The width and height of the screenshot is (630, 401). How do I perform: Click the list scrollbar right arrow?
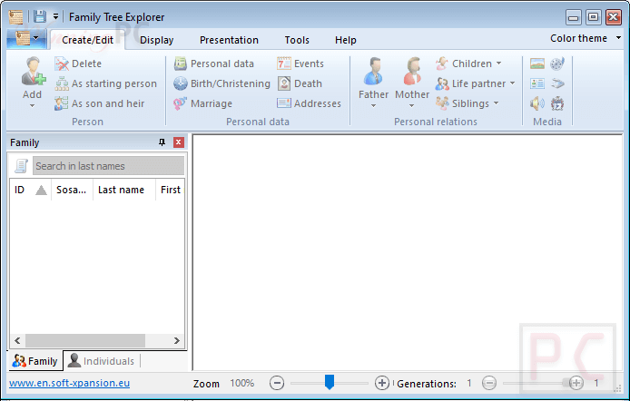click(177, 340)
